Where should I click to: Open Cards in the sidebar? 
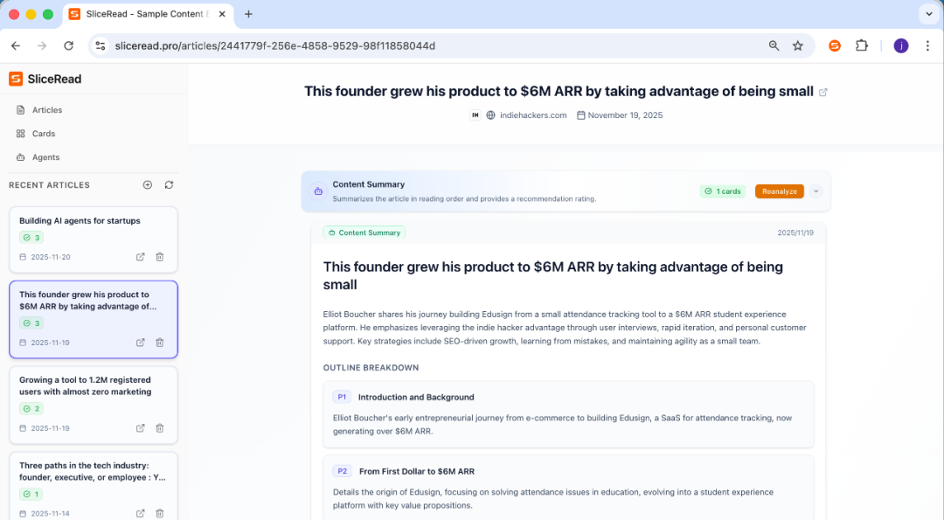pos(44,134)
